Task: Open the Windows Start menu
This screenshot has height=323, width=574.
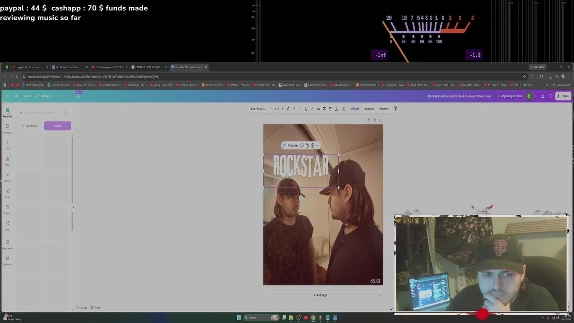Action: tap(239, 318)
